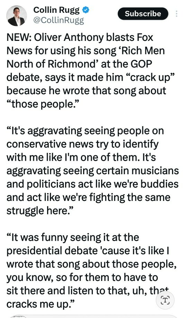
Task: Click the line 'struggle here.'
Action: 39,211
